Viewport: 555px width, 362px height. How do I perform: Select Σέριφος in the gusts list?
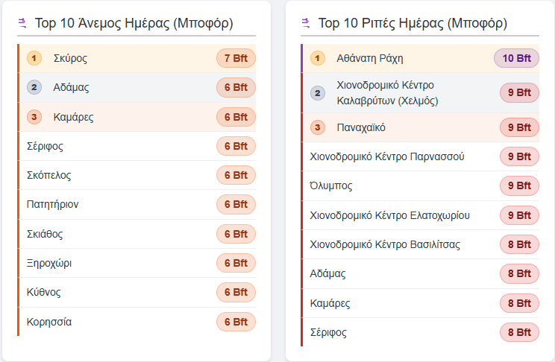421,332
